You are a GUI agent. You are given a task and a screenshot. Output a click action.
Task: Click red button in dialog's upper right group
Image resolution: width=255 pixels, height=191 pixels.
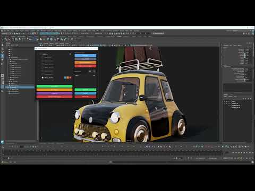tap(85, 66)
